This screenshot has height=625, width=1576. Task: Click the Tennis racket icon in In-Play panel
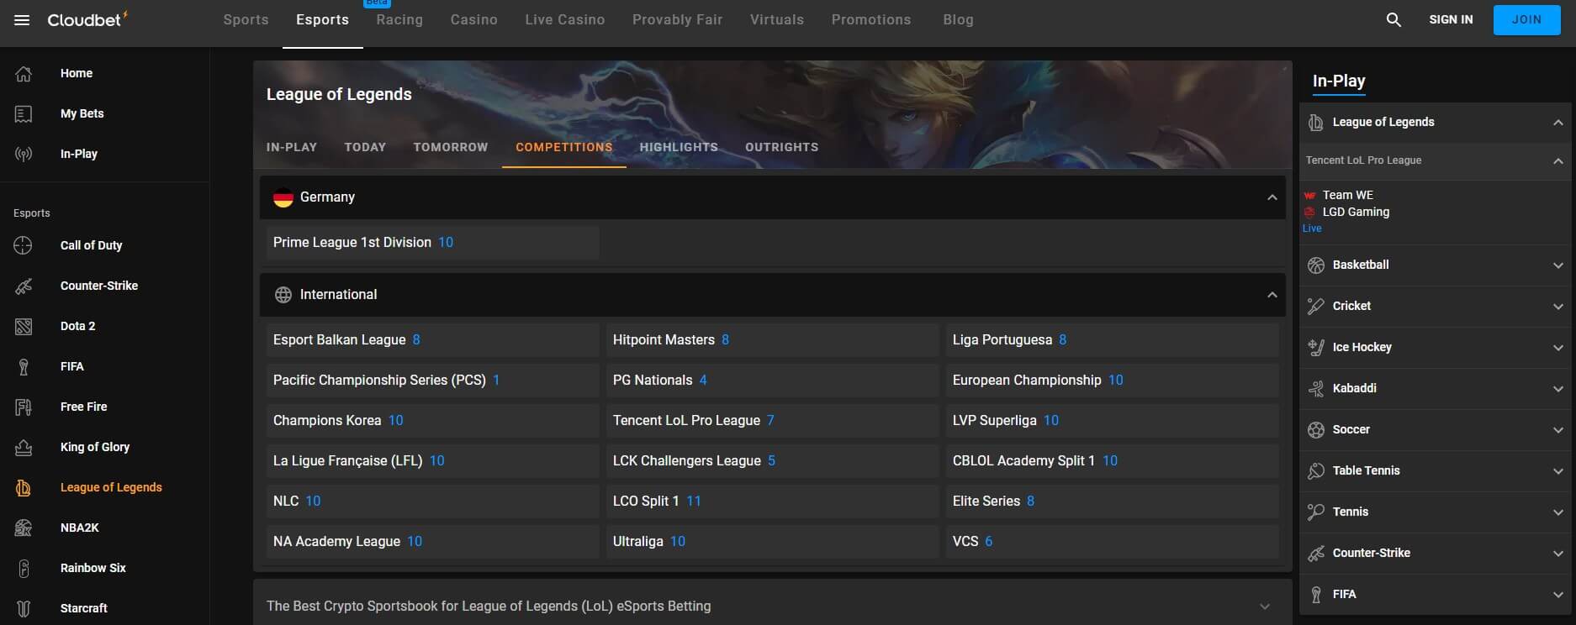coord(1316,512)
